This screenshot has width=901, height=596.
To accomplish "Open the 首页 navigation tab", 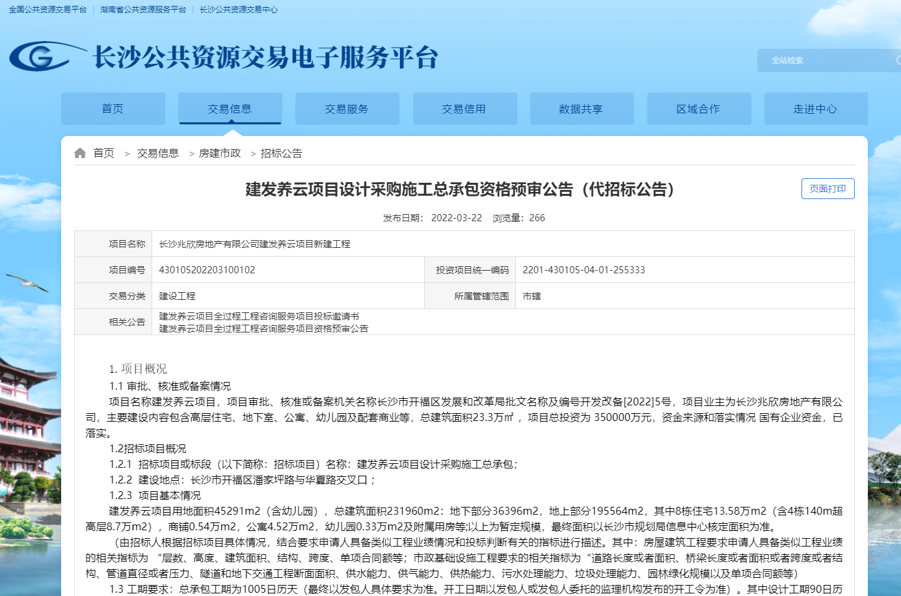I will [113, 109].
